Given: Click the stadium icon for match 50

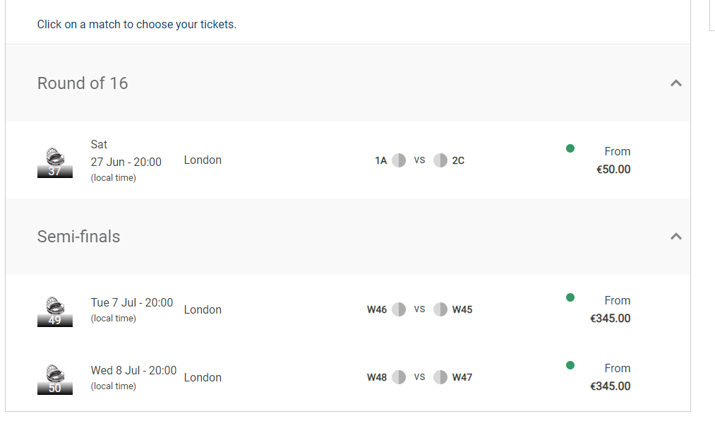Looking at the screenshot, I should pyautogui.click(x=55, y=379).
